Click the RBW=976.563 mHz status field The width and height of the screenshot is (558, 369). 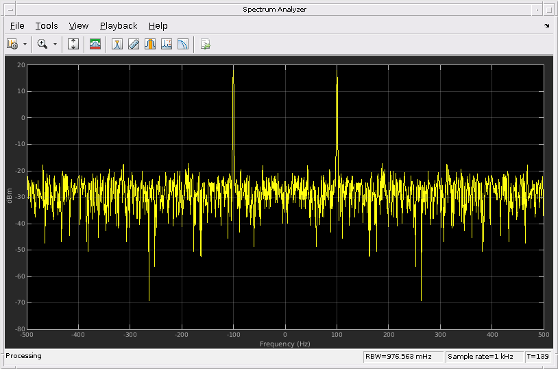coord(402,357)
